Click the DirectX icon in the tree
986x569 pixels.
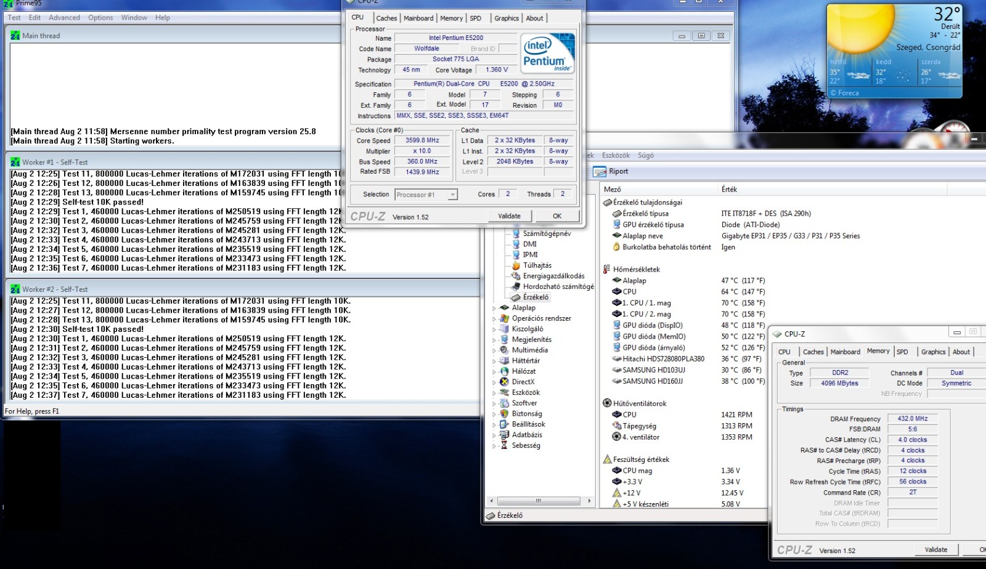coord(505,382)
